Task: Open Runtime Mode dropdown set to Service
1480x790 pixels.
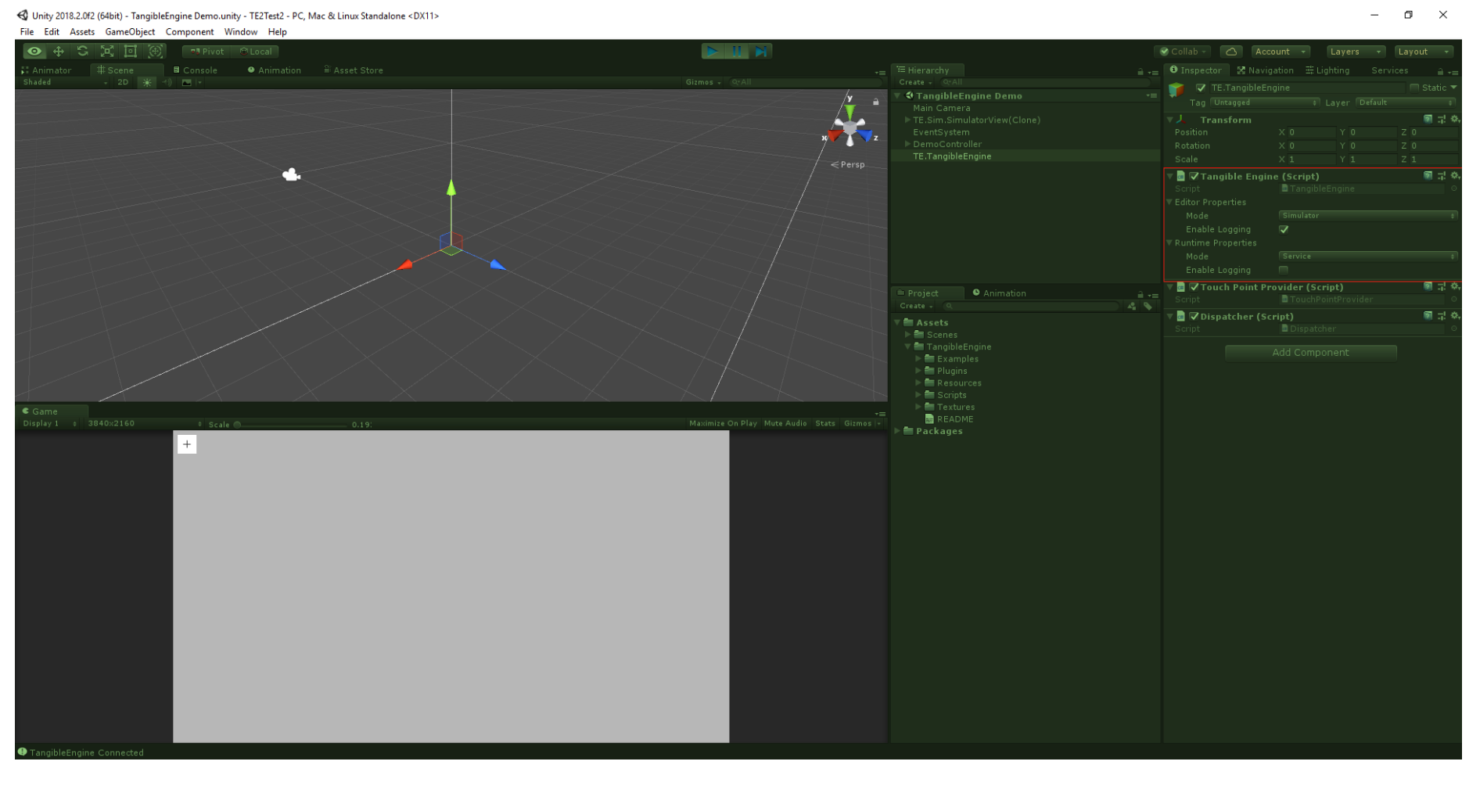Action: [x=1368, y=257]
